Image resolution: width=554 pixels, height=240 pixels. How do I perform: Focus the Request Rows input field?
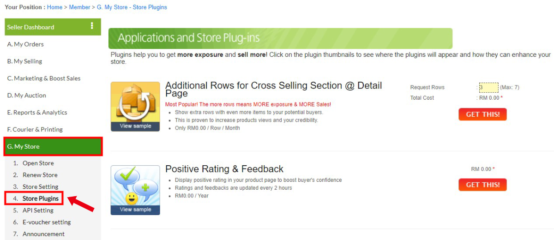(488, 87)
